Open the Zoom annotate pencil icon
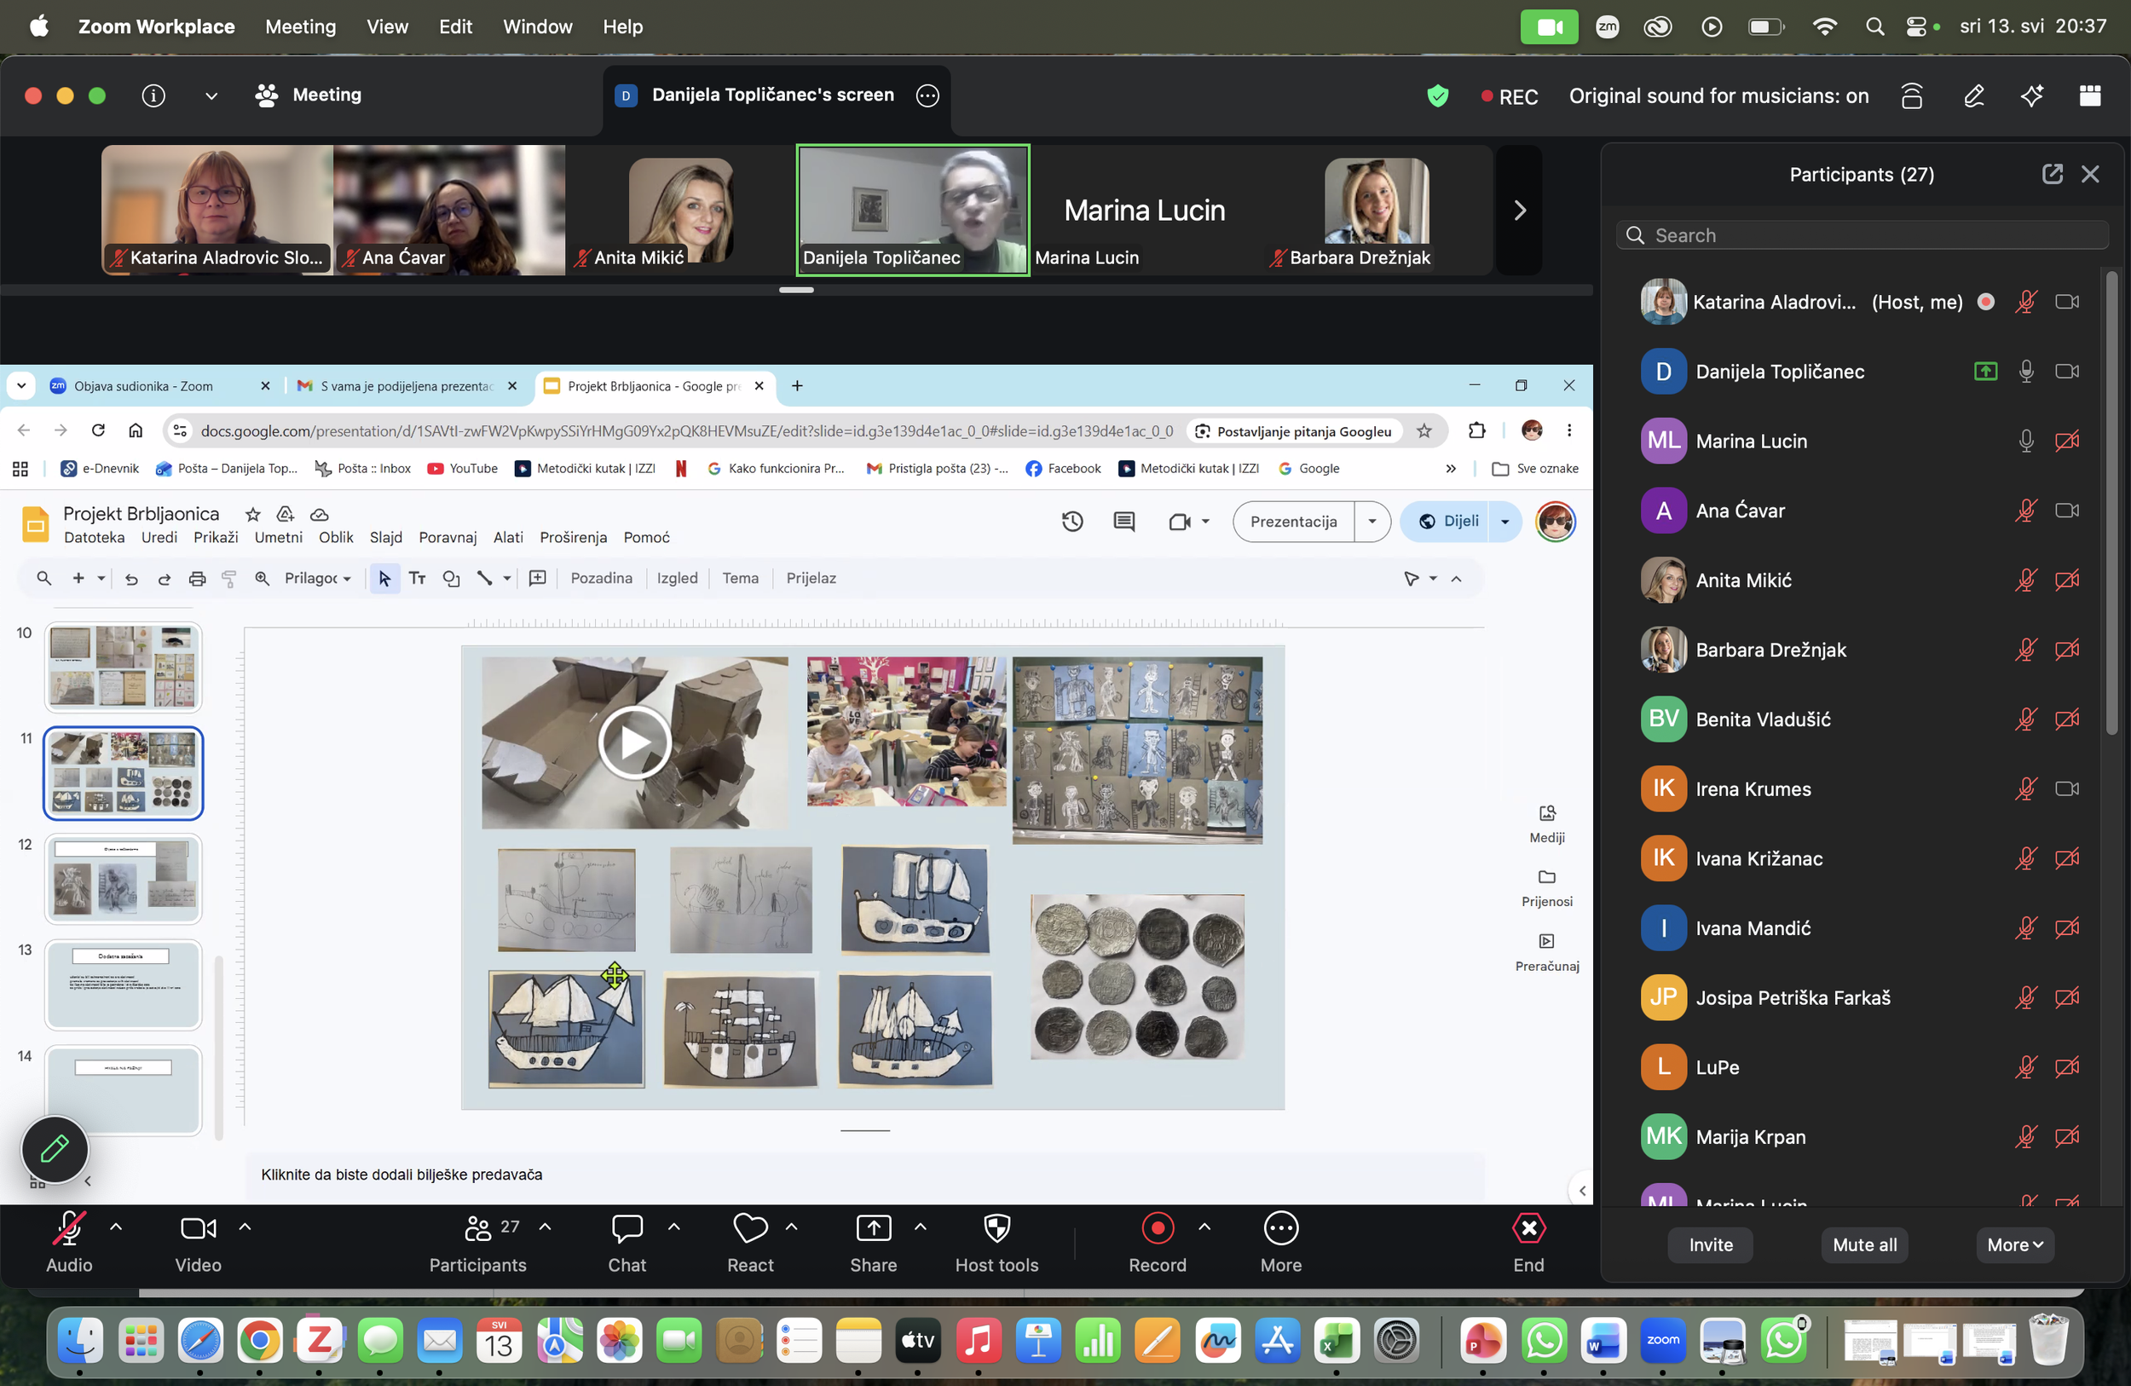The image size is (2131, 1386). point(1973,95)
